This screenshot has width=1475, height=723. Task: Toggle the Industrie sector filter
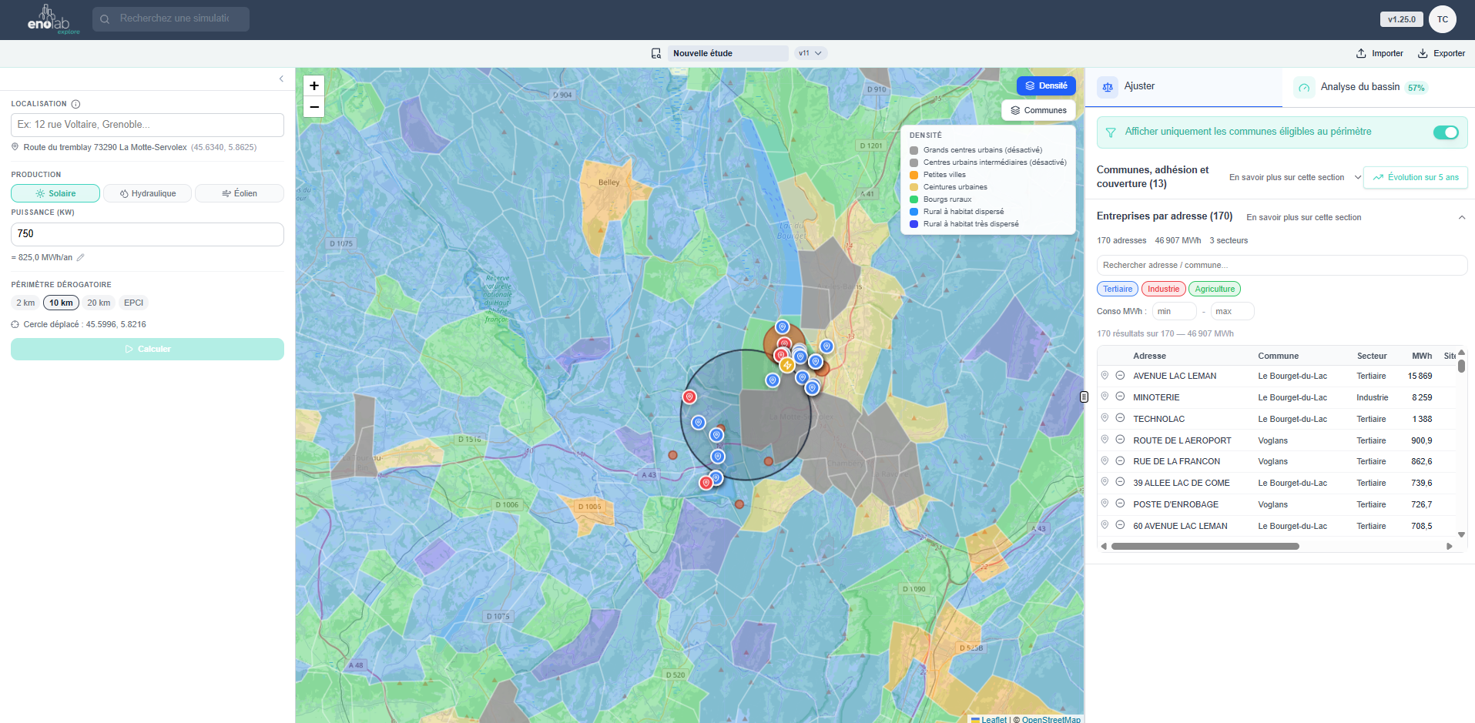1163,289
